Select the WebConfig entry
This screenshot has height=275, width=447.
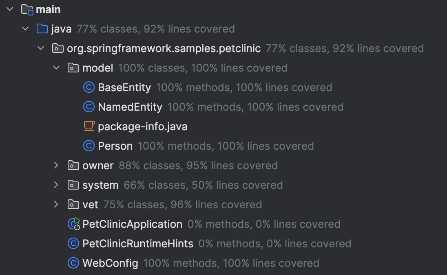(111, 263)
